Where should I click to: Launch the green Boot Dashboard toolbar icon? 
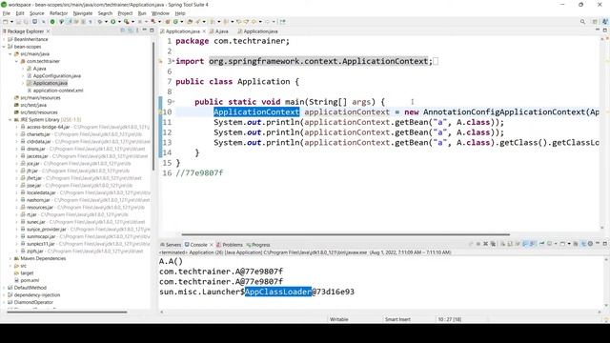point(52,22)
